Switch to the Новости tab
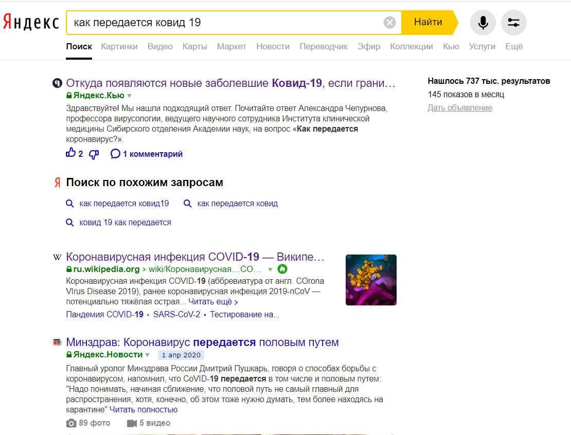Screen dimensions: 571x435 273,46
